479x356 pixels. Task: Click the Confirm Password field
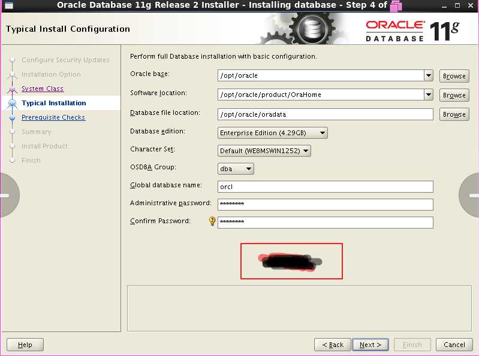pos(326,223)
